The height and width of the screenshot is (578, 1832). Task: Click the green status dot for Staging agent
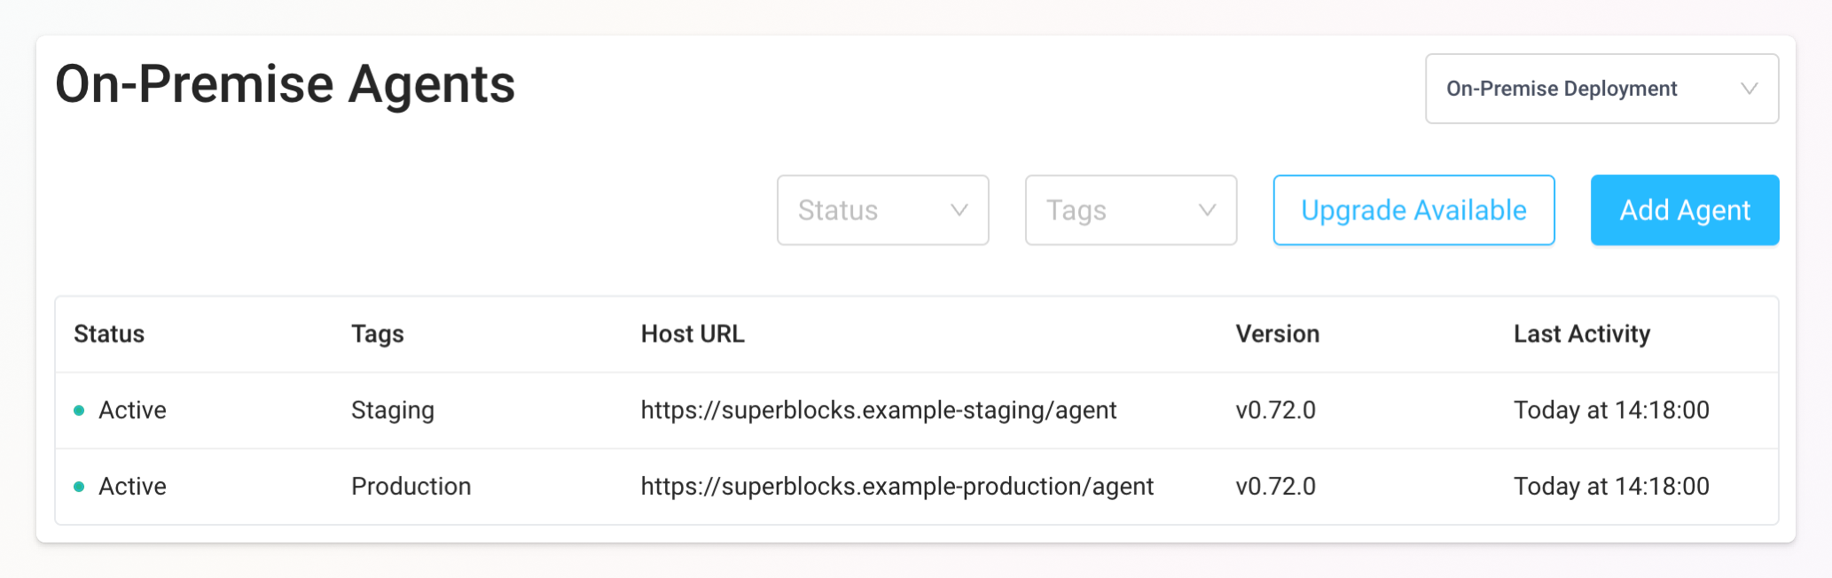tap(79, 410)
